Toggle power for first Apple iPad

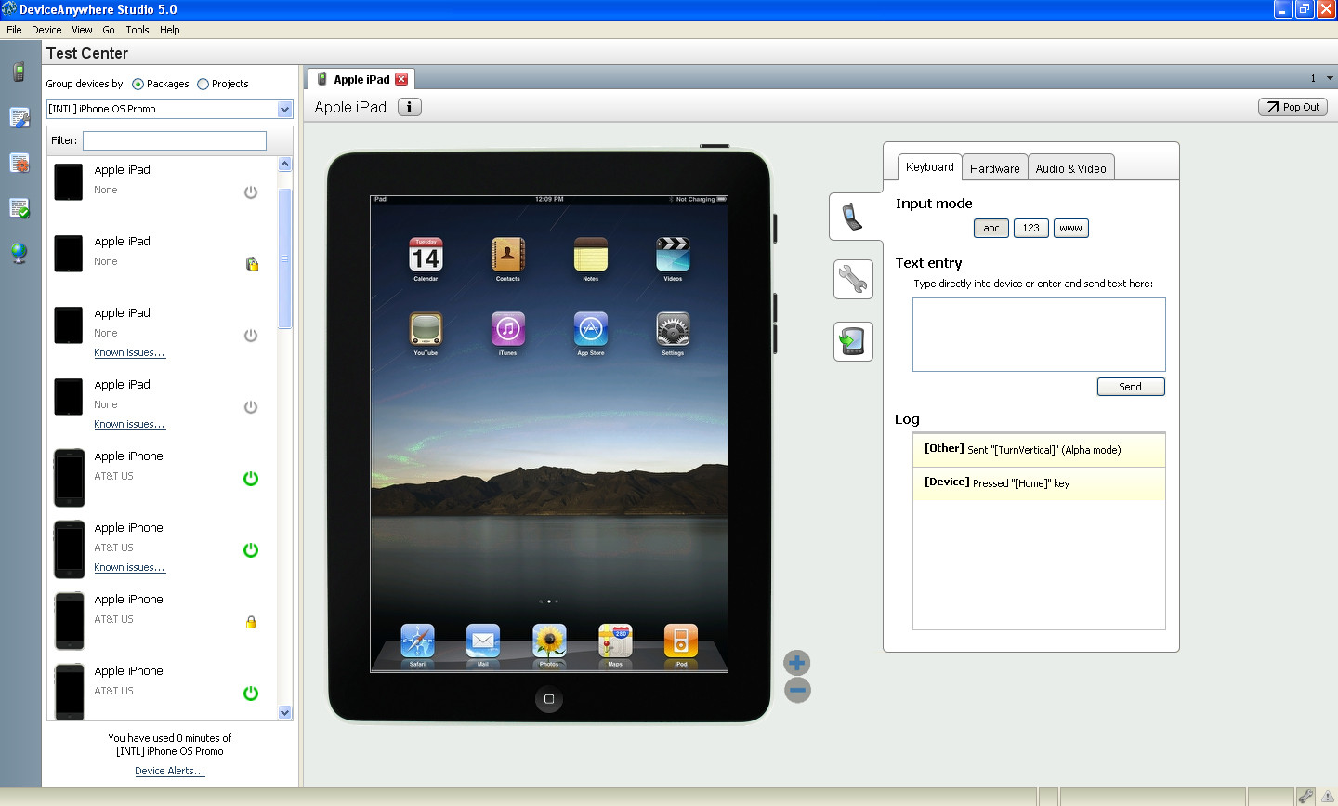click(x=251, y=192)
